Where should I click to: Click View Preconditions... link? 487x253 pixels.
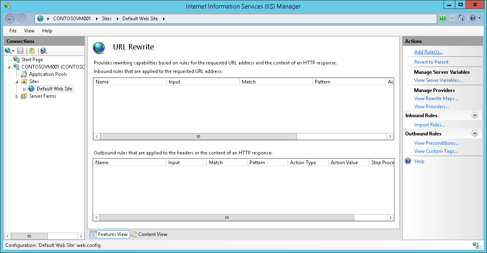pyautogui.click(x=436, y=143)
